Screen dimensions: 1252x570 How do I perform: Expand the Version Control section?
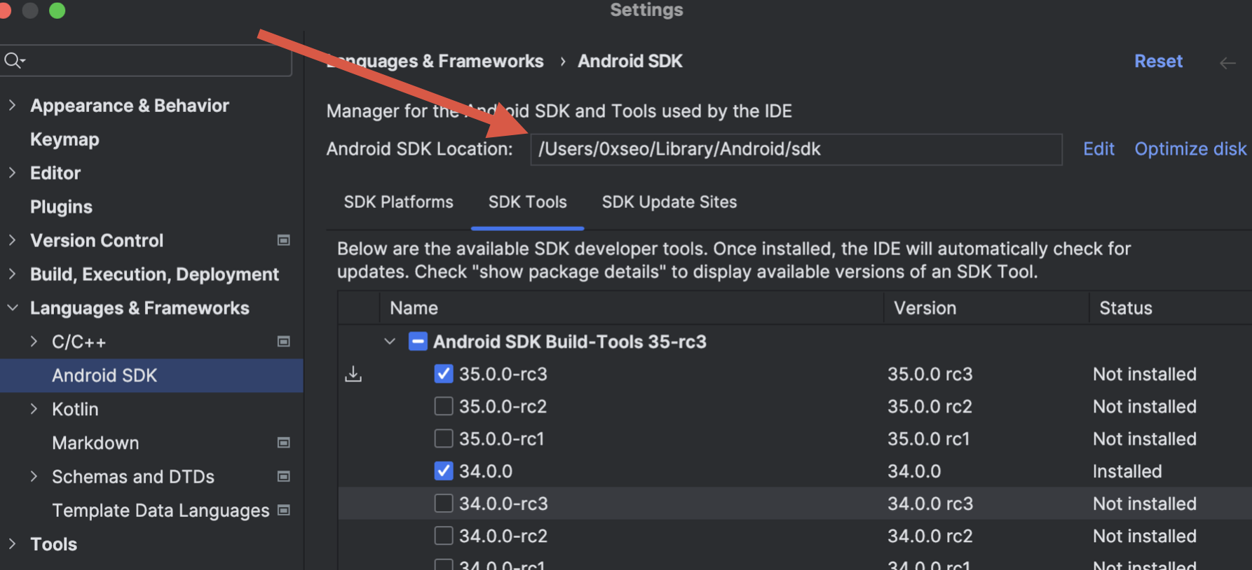coord(12,240)
